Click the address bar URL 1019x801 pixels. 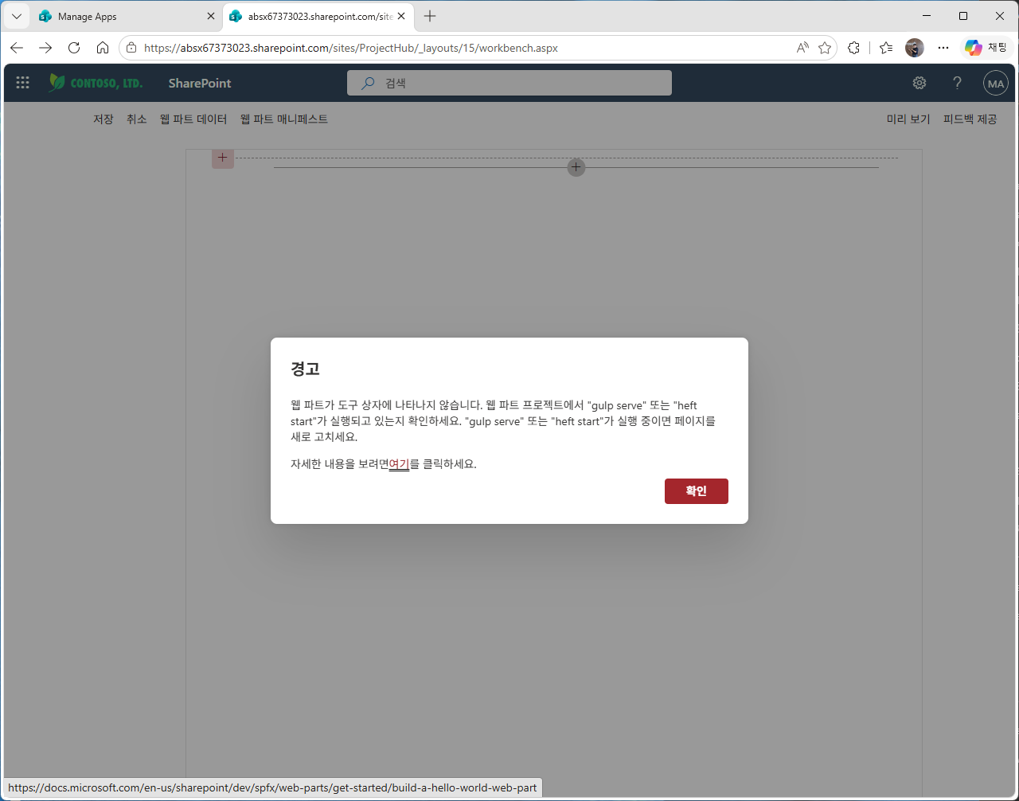click(x=351, y=48)
